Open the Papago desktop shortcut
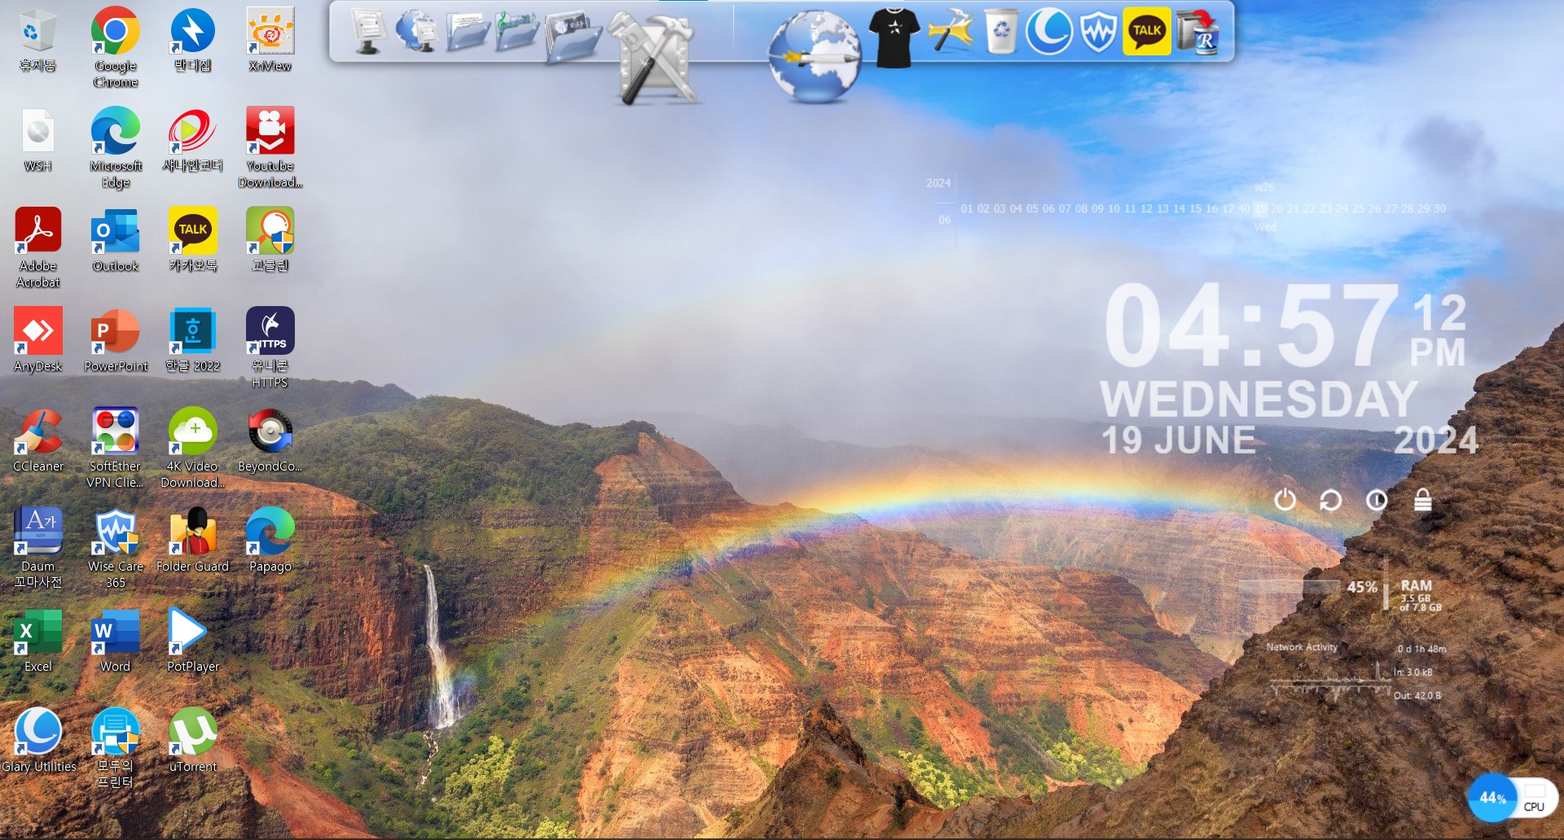1564x840 pixels. pyautogui.click(x=270, y=540)
